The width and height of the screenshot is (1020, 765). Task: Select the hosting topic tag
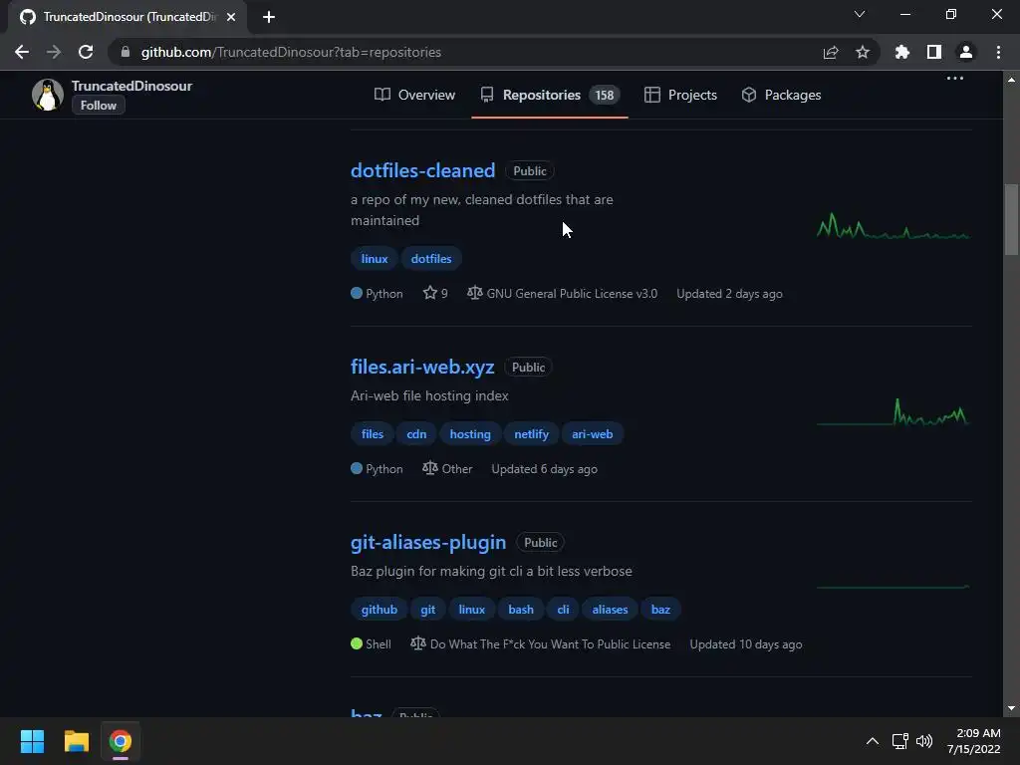pyautogui.click(x=470, y=434)
